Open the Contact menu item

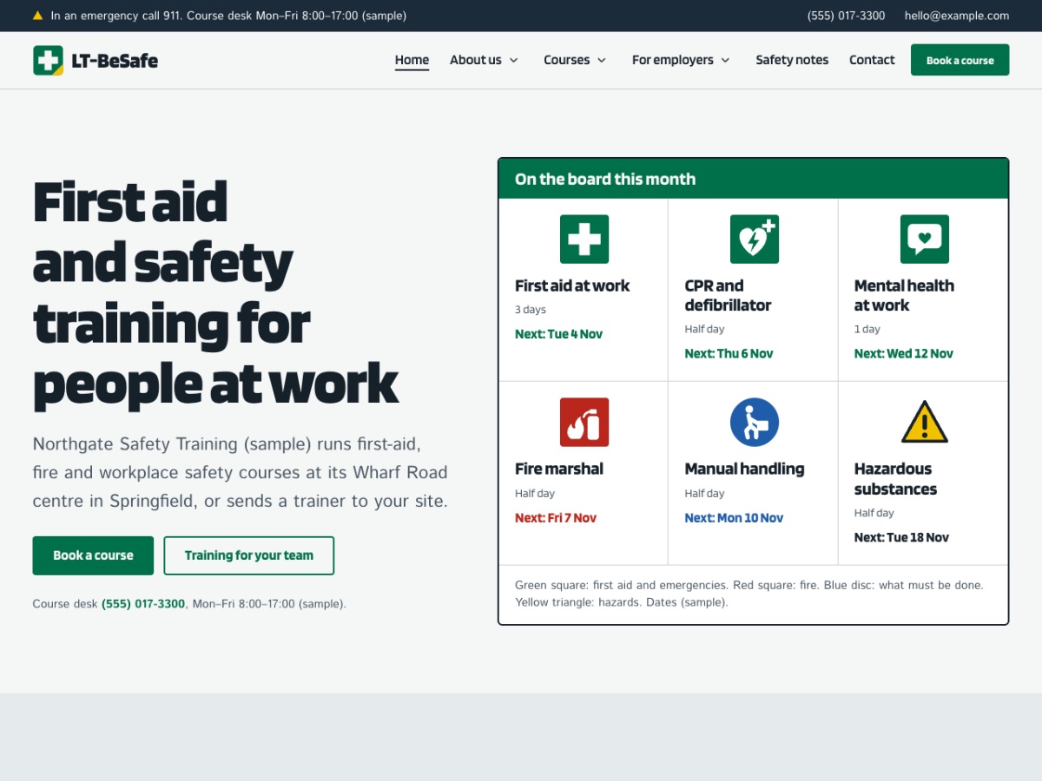coord(872,60)
